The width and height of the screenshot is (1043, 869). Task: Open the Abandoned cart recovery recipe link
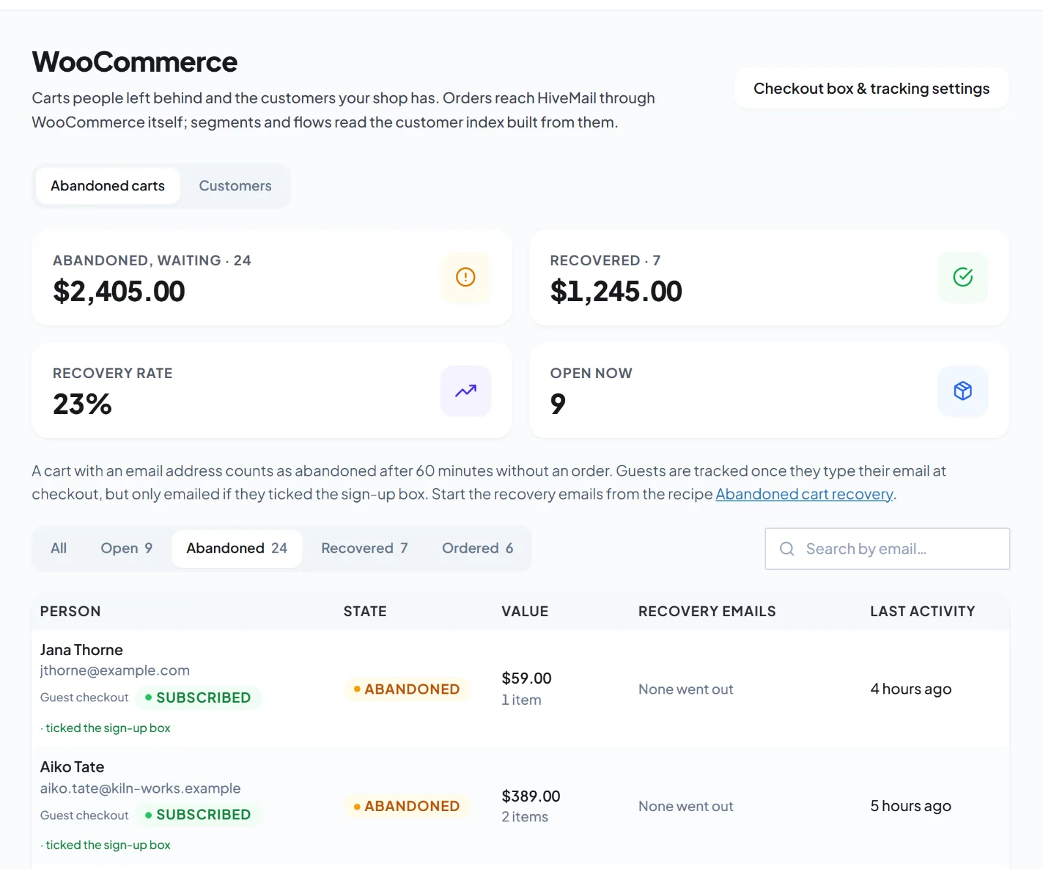pos(804,494)
